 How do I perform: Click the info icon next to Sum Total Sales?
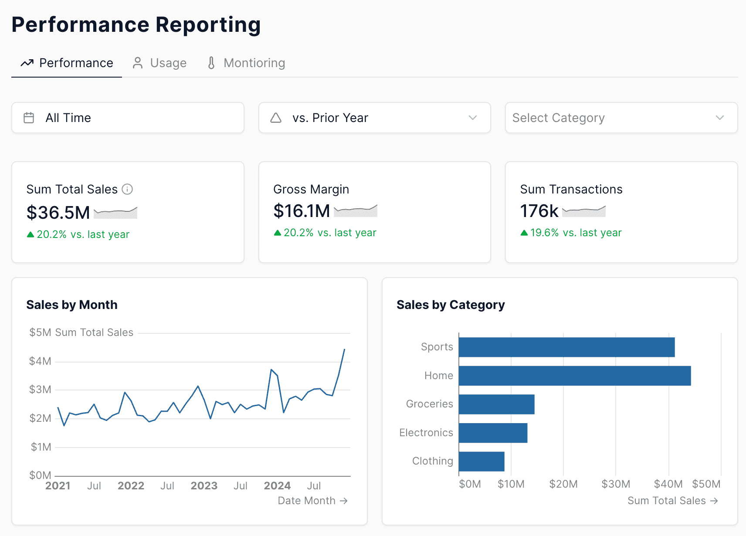127,189
